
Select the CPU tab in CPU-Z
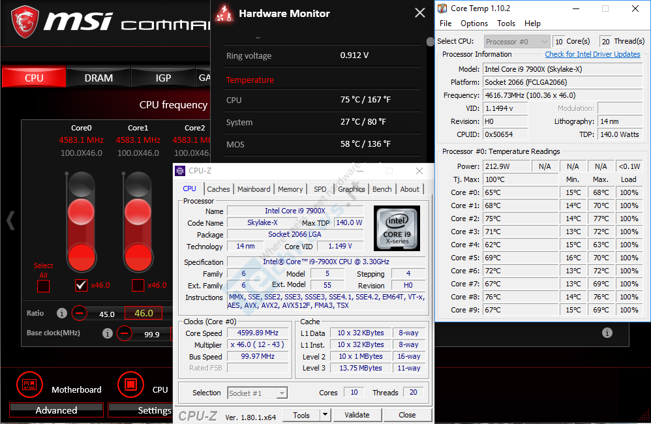[189, 189]
